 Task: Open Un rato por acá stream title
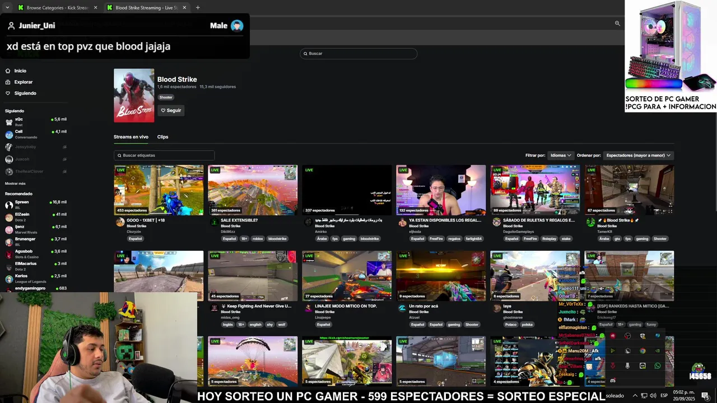point(424,306)
